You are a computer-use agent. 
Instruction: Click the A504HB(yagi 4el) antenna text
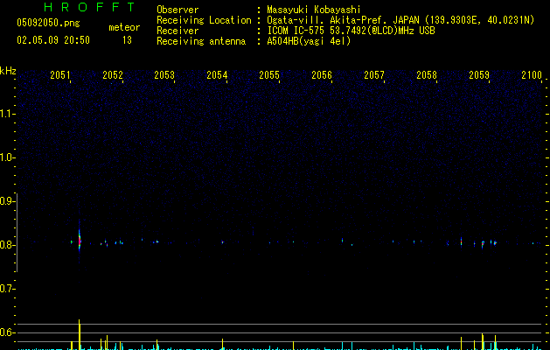[309, 41]
